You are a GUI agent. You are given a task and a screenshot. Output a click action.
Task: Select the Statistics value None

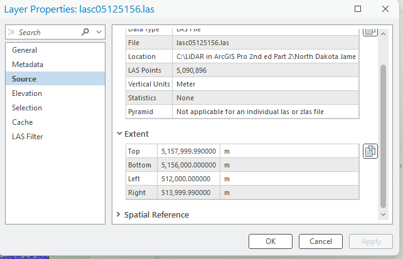point(266,98)
